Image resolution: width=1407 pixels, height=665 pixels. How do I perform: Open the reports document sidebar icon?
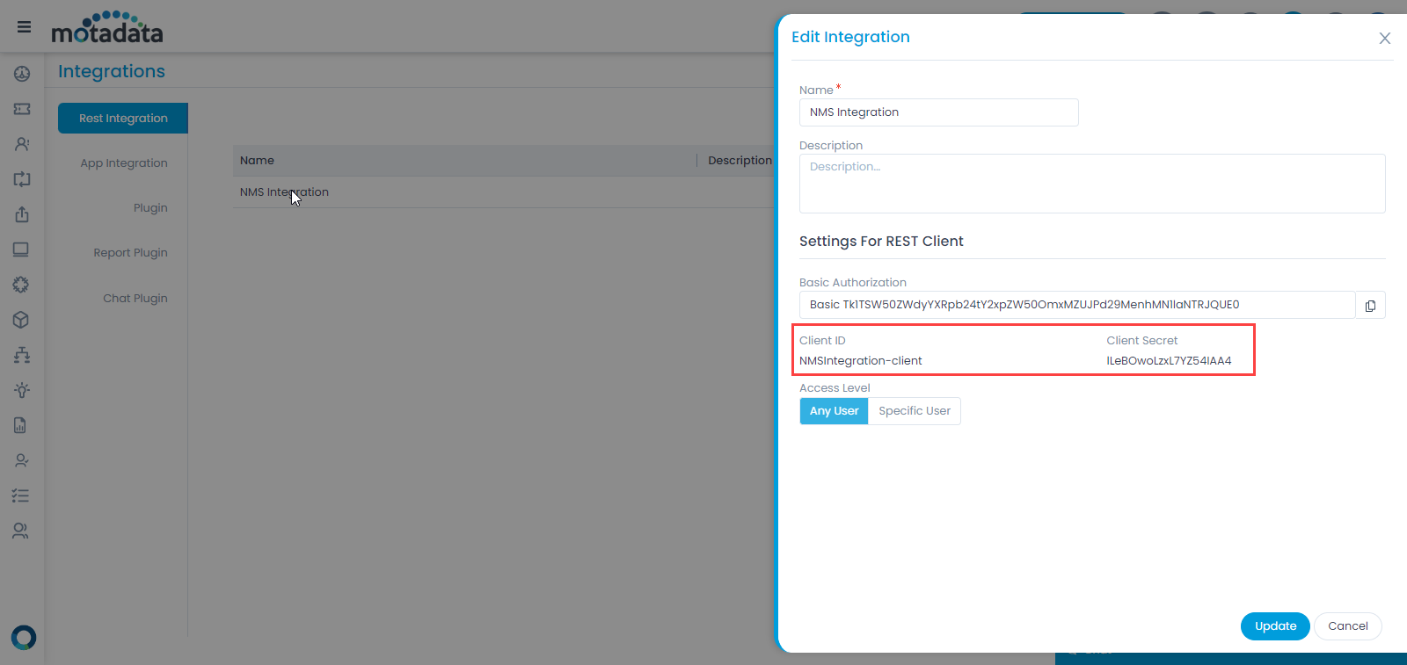click(x=20, y=425)
